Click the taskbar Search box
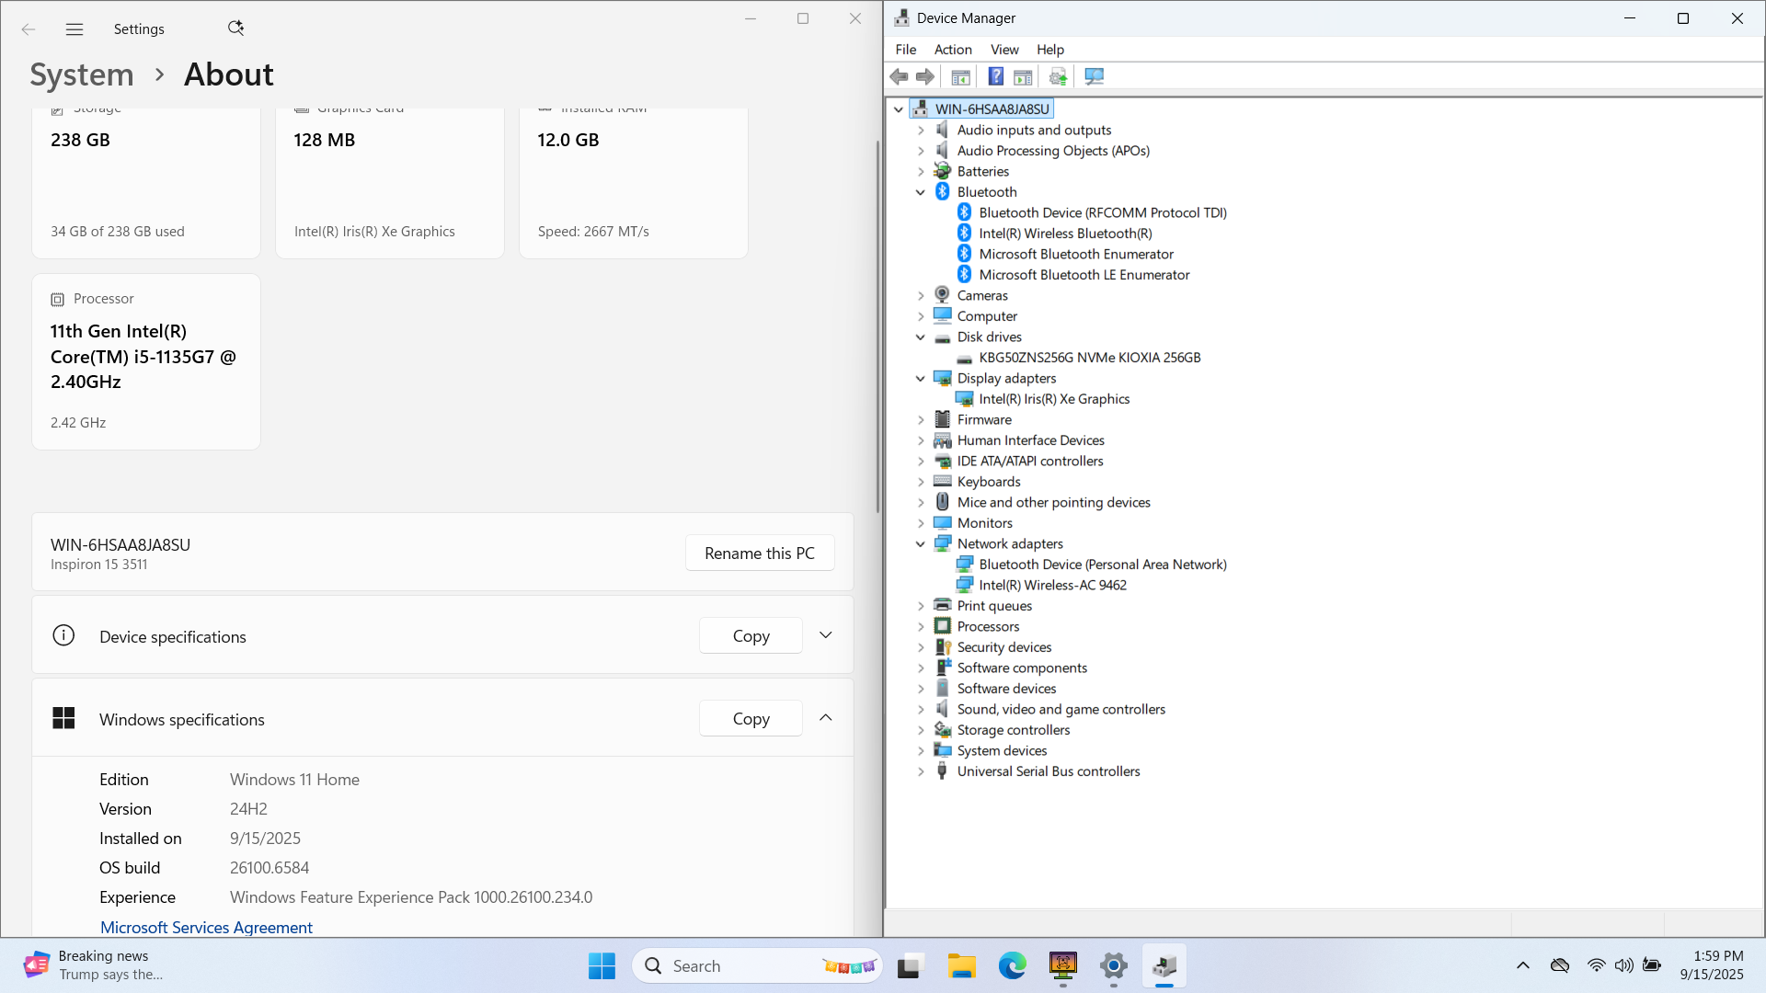This screenshot has height=993, width=1766. click(x=757, y=965)
